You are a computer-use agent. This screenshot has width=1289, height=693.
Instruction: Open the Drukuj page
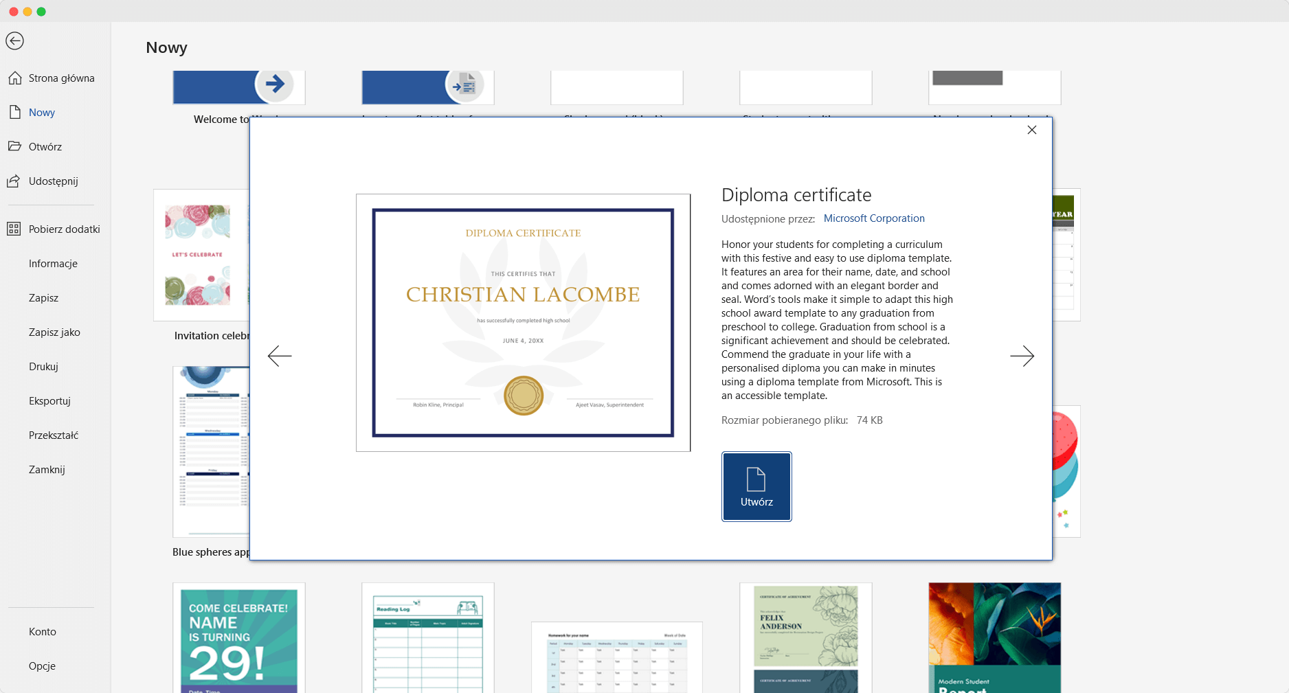[x=43, y=367]
